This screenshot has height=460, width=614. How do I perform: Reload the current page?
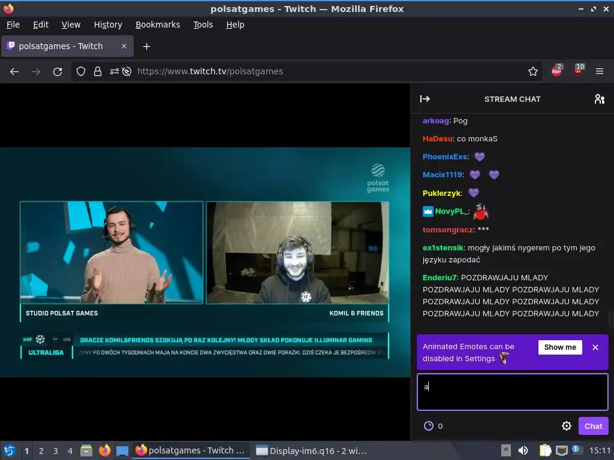pos(58,72)
